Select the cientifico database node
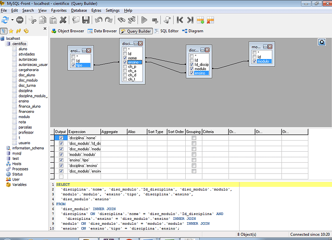 pyautogui.click(x=19, y=44)
